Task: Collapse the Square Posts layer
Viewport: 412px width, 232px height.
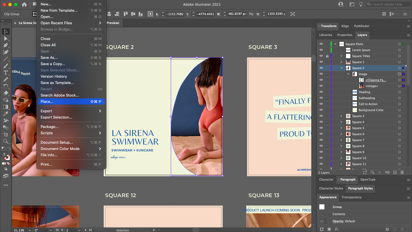Action: tap(335, 44)
